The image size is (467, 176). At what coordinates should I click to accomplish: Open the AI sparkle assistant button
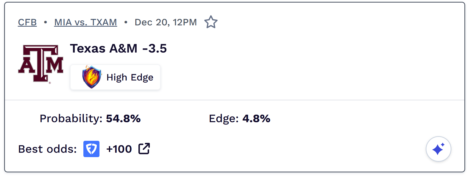click(438, 149)
